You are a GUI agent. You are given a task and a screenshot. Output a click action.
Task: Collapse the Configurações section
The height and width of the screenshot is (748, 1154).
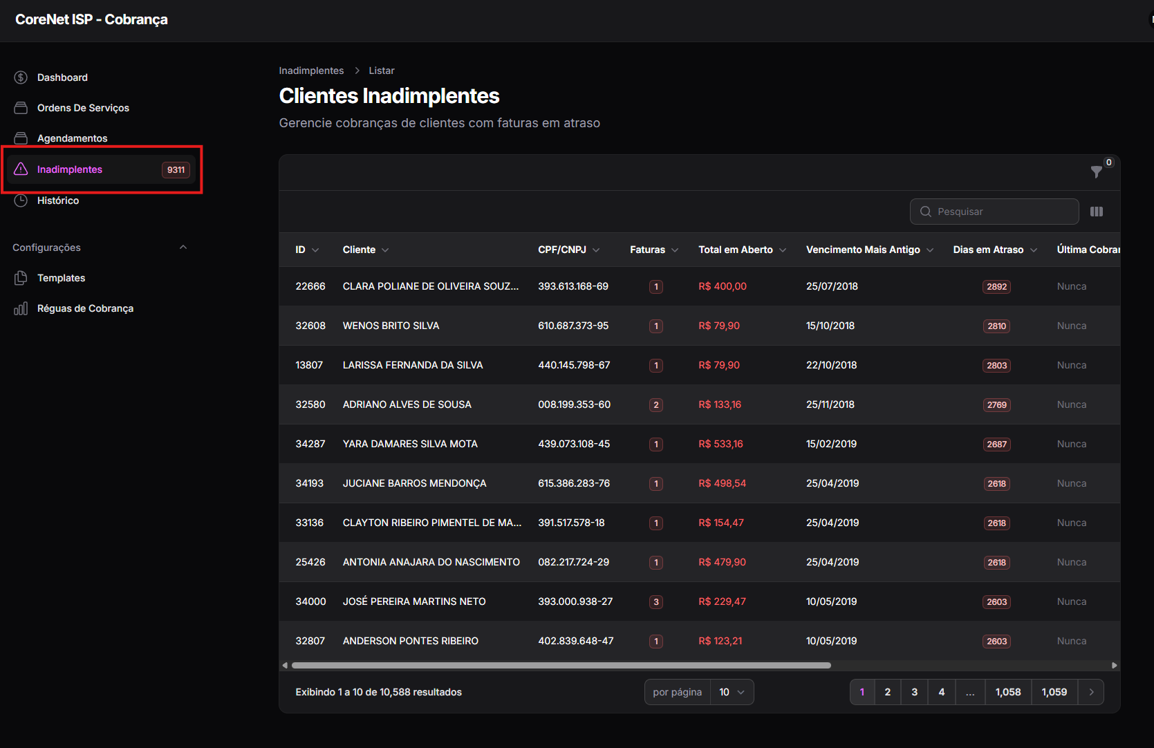[183, 247]
